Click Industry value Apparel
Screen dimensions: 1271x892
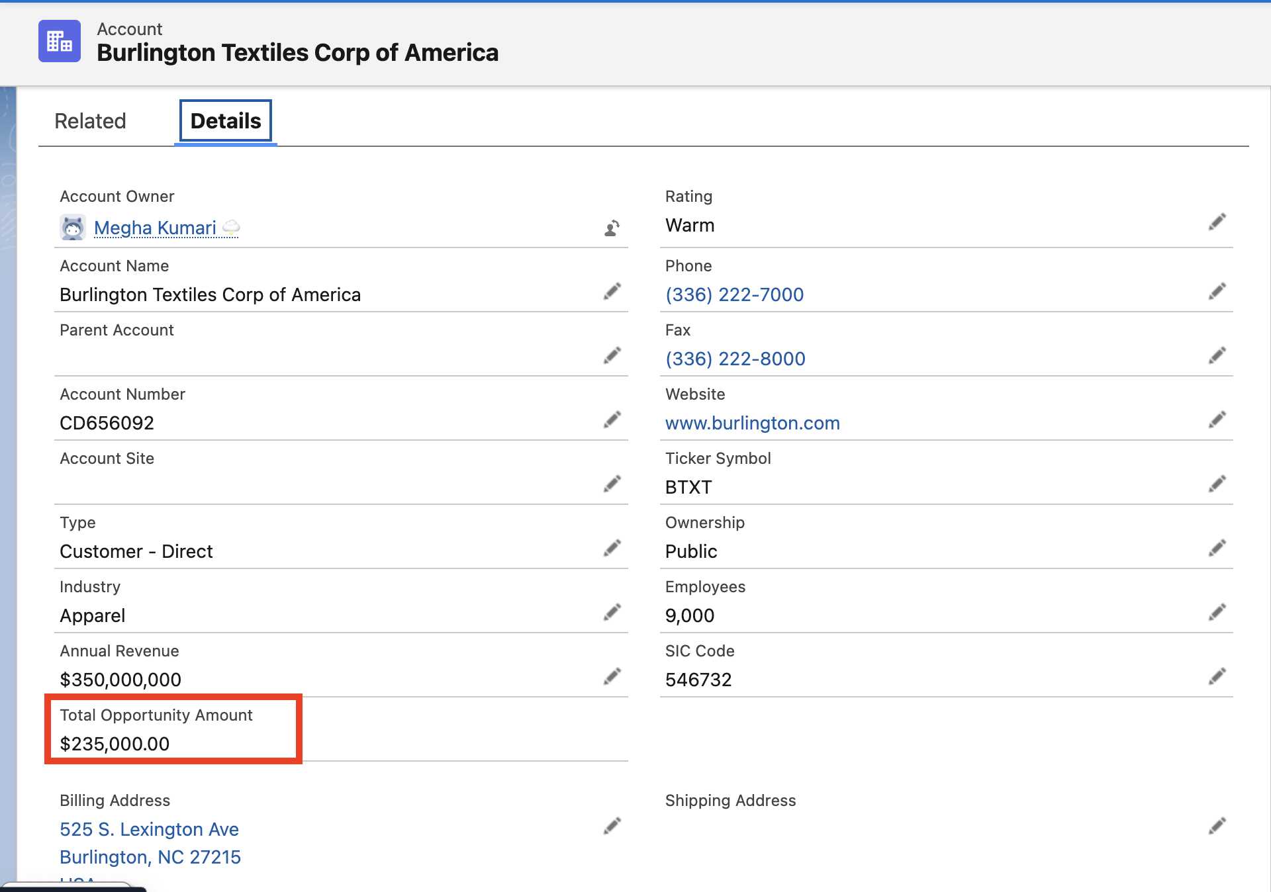92,615
